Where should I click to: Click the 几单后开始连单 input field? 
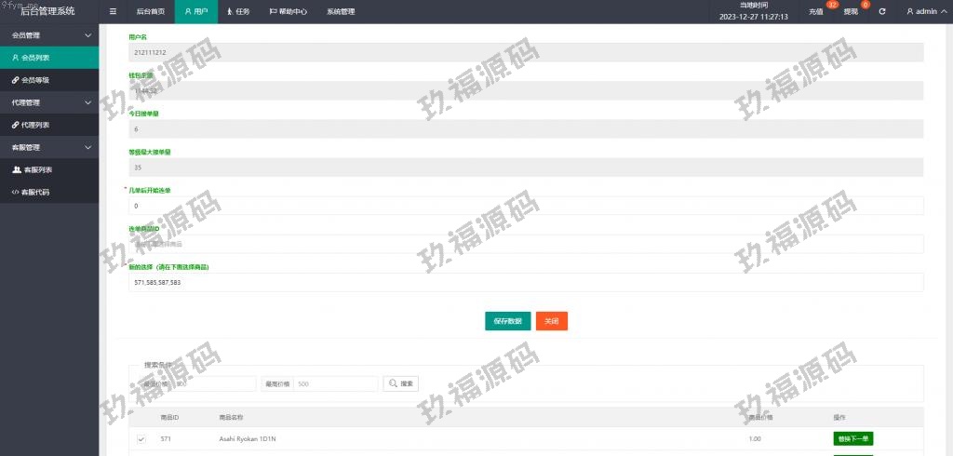tap(526, 206)
